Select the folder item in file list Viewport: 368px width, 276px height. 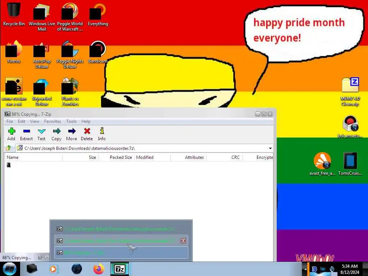[x=9, y=165]
